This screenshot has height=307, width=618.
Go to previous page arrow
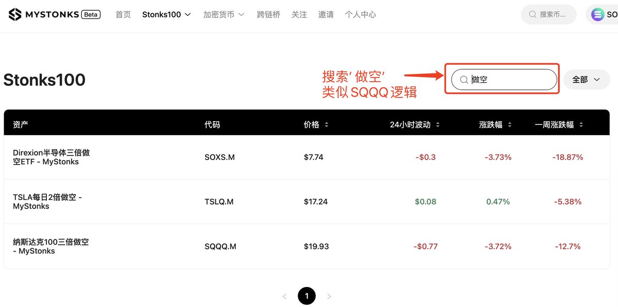click(284, 296)
